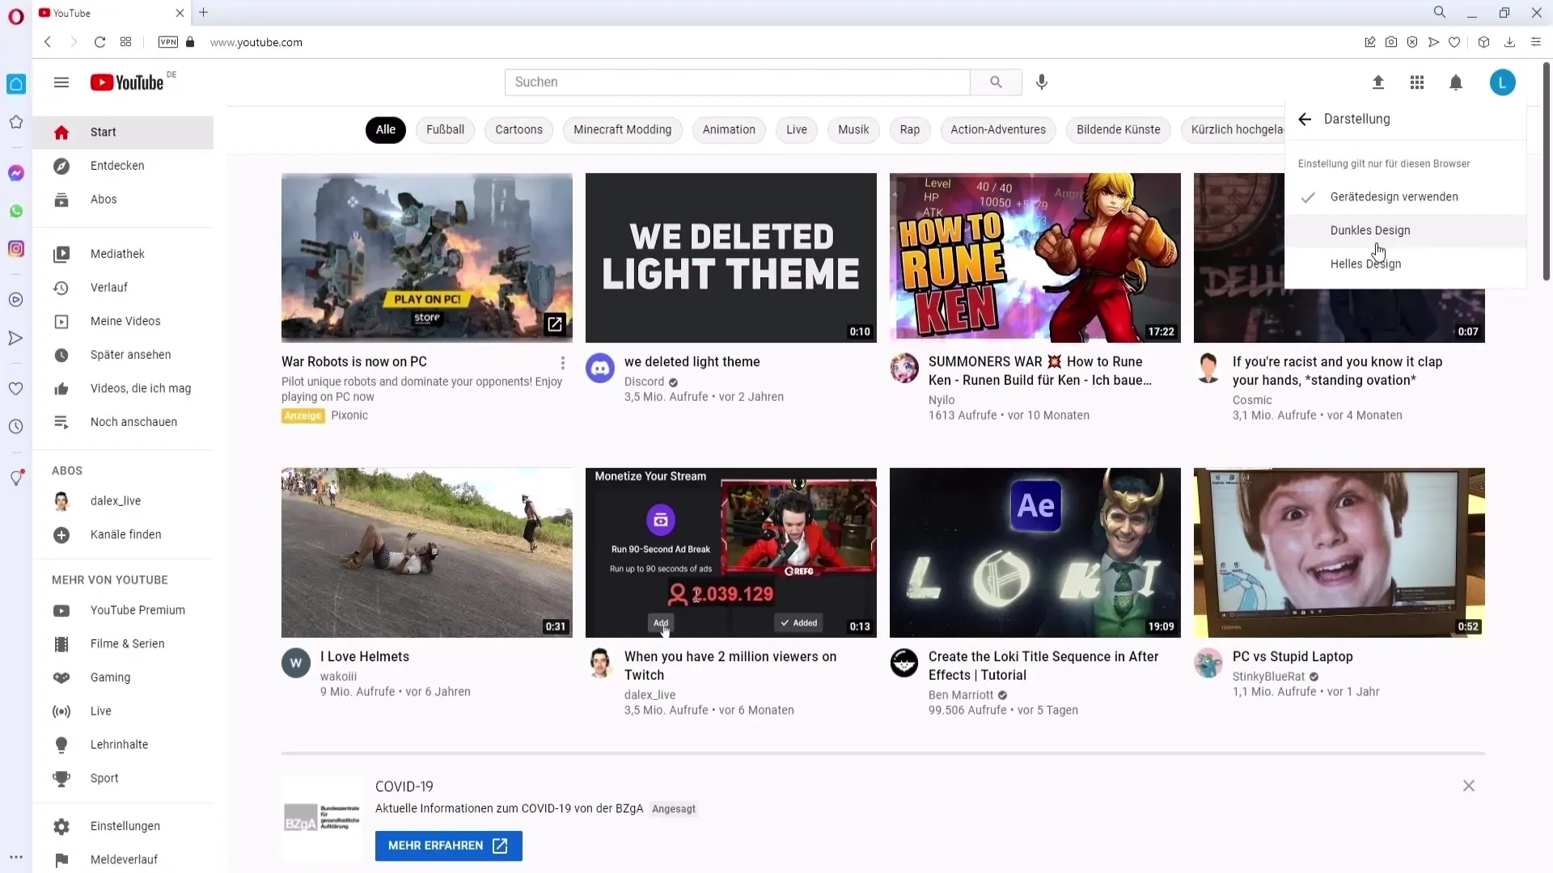The height and width of the screenshot is (873, 1553).
Task: Click the address bar URL
Action: coord(256,42)
